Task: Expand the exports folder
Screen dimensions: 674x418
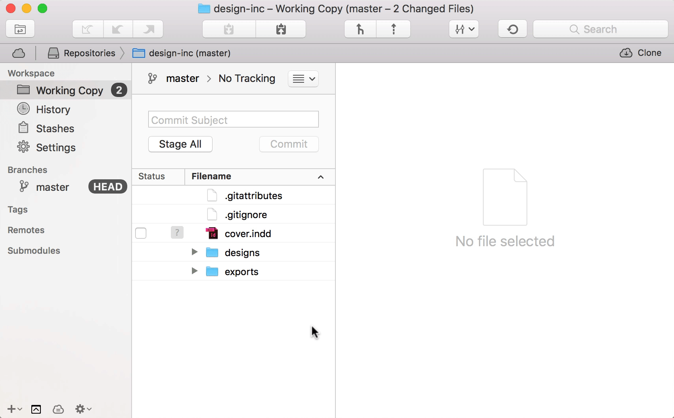Action: coord(194,271)
